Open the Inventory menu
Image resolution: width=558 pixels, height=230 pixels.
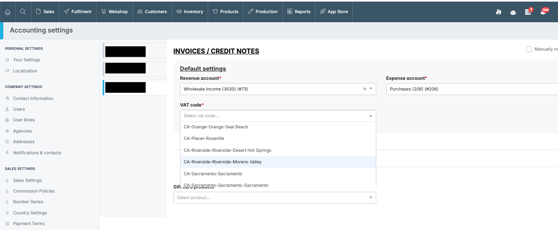(190, 12)
